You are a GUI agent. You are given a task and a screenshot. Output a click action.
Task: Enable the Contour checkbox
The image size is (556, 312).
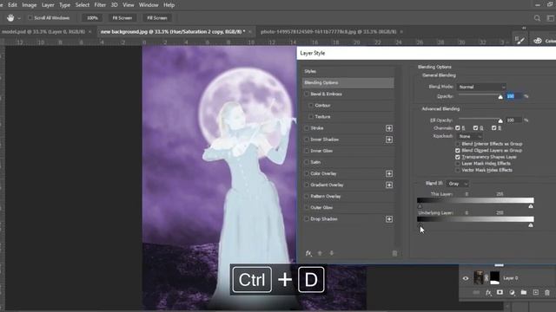click(311, 106)
